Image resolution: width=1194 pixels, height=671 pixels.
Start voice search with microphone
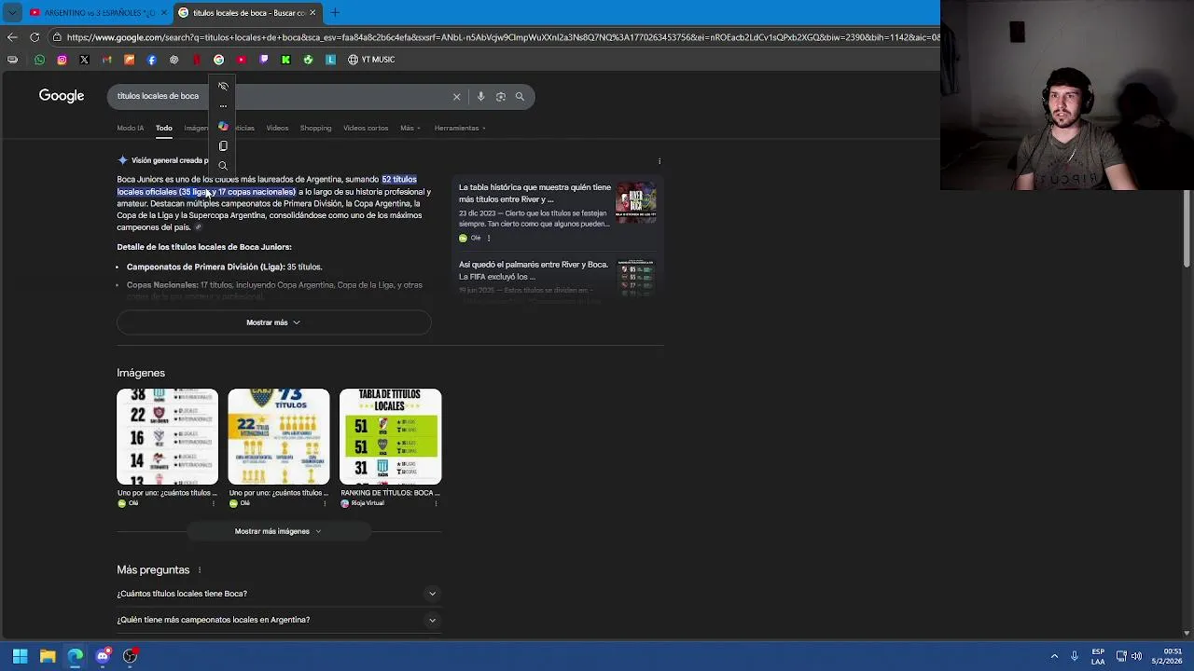[480, 96]
